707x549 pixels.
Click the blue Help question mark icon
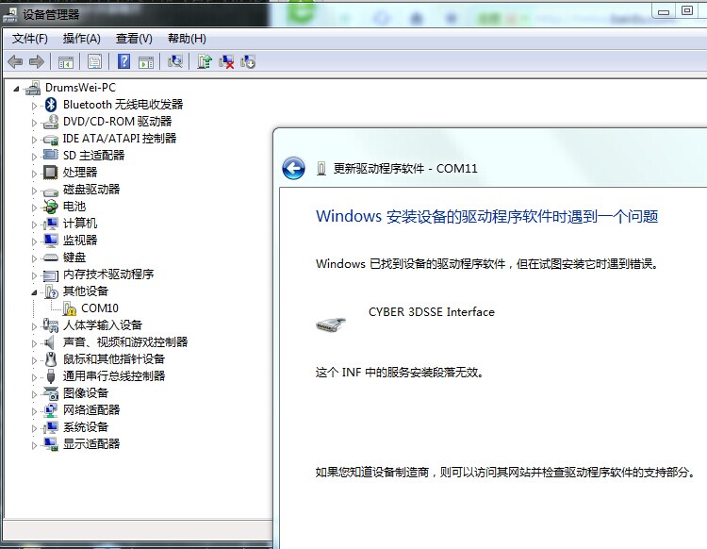point(123,61)
